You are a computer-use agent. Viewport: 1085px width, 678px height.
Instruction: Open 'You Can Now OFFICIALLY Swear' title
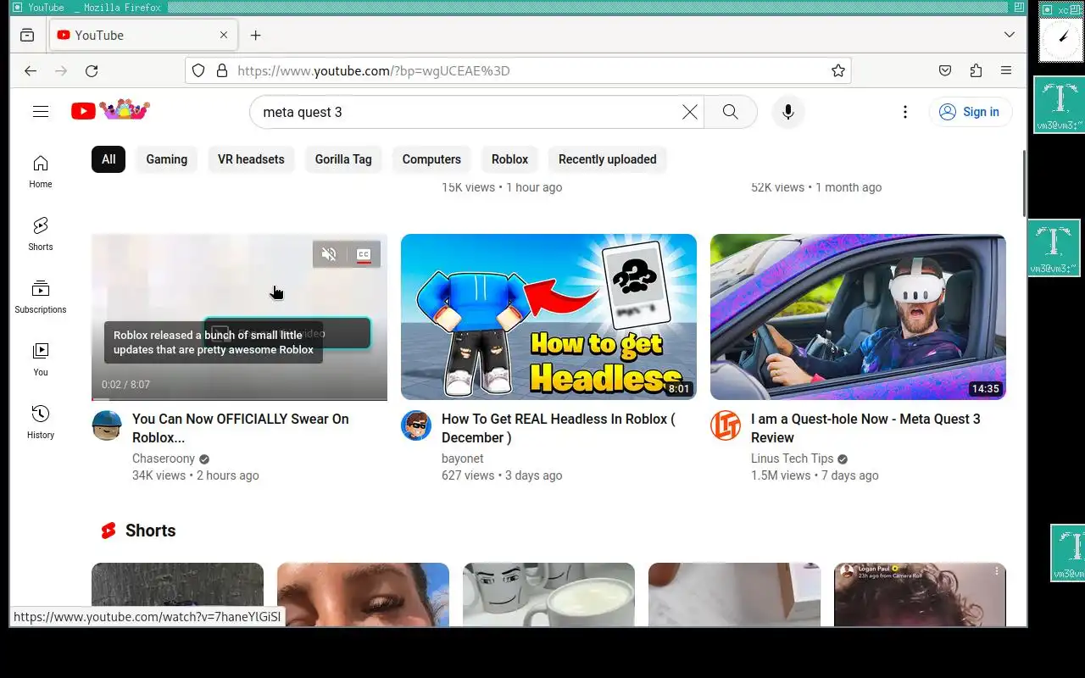pos(240,428)
